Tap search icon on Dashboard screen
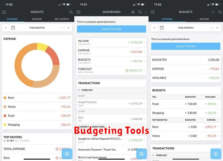The height and width of the screenshot is (161, 223). pos(140,12)
